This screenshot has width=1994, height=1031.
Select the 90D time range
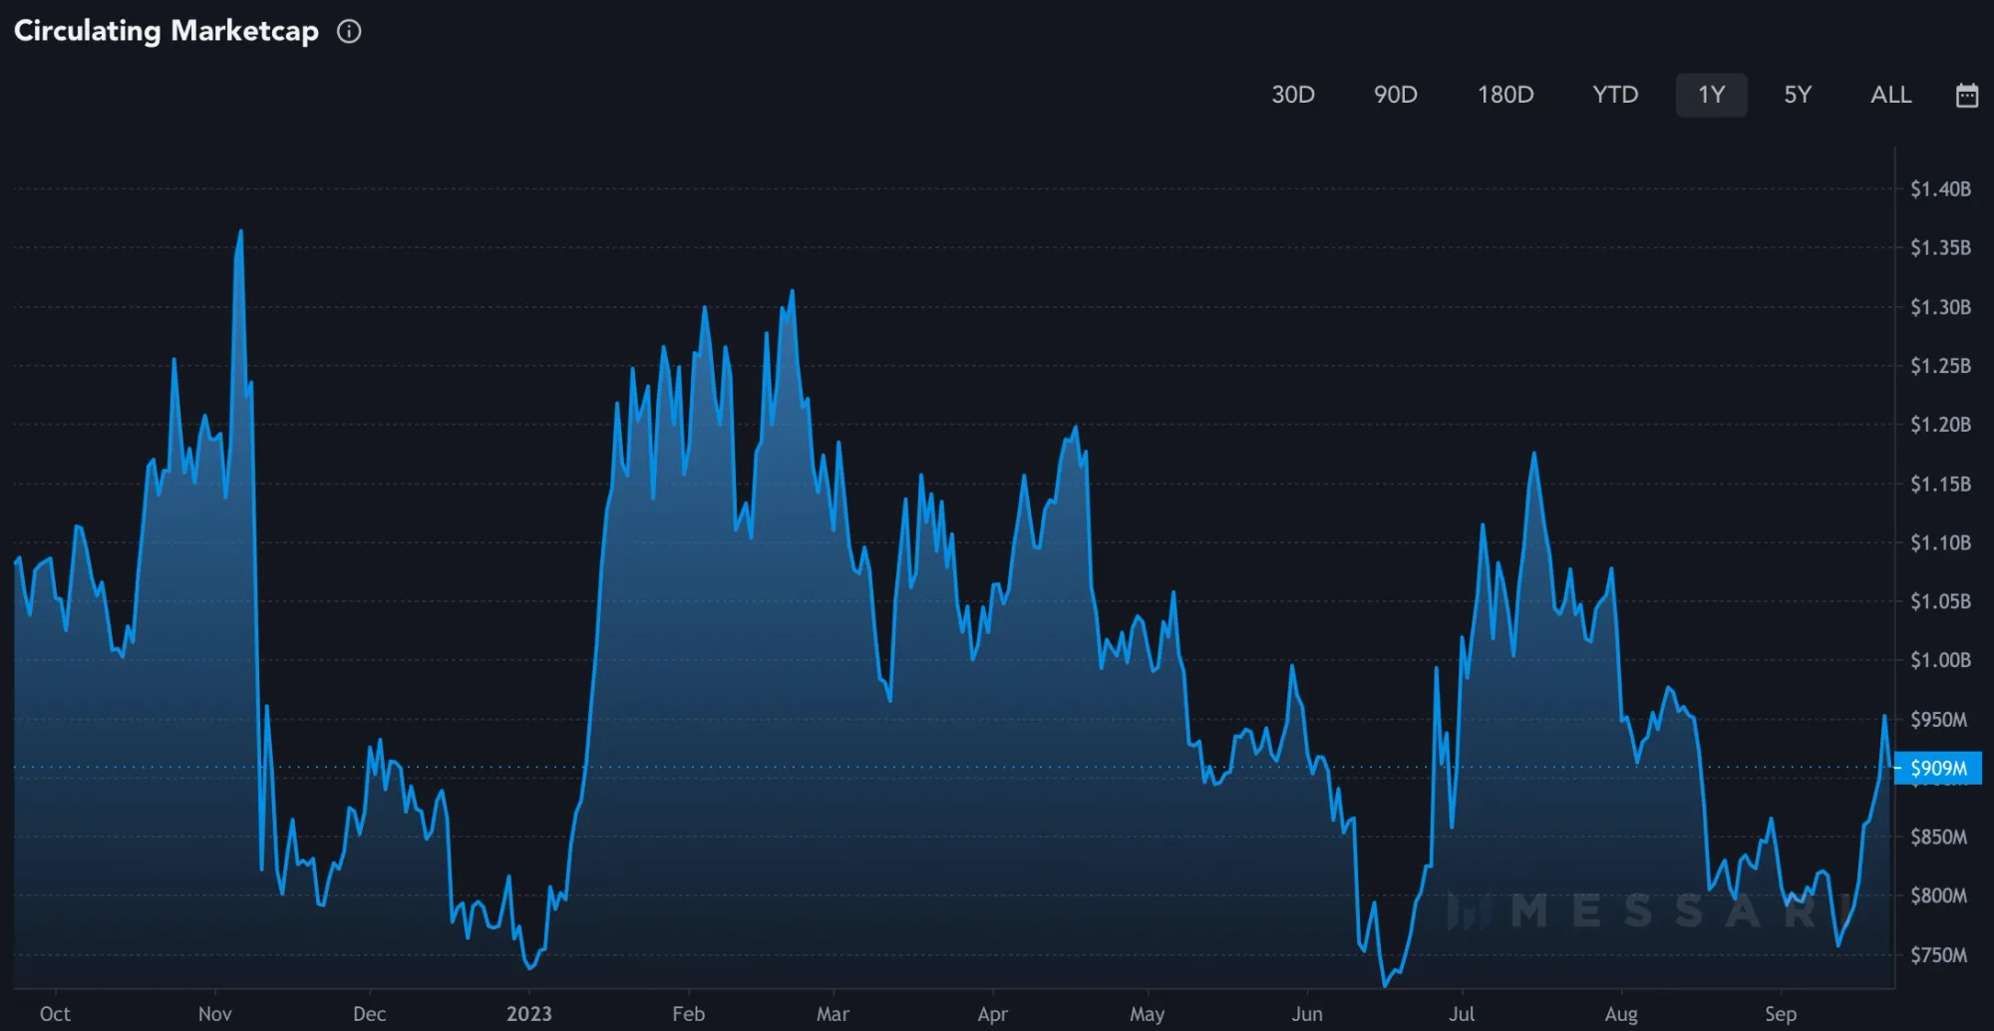pos(1396,95)
